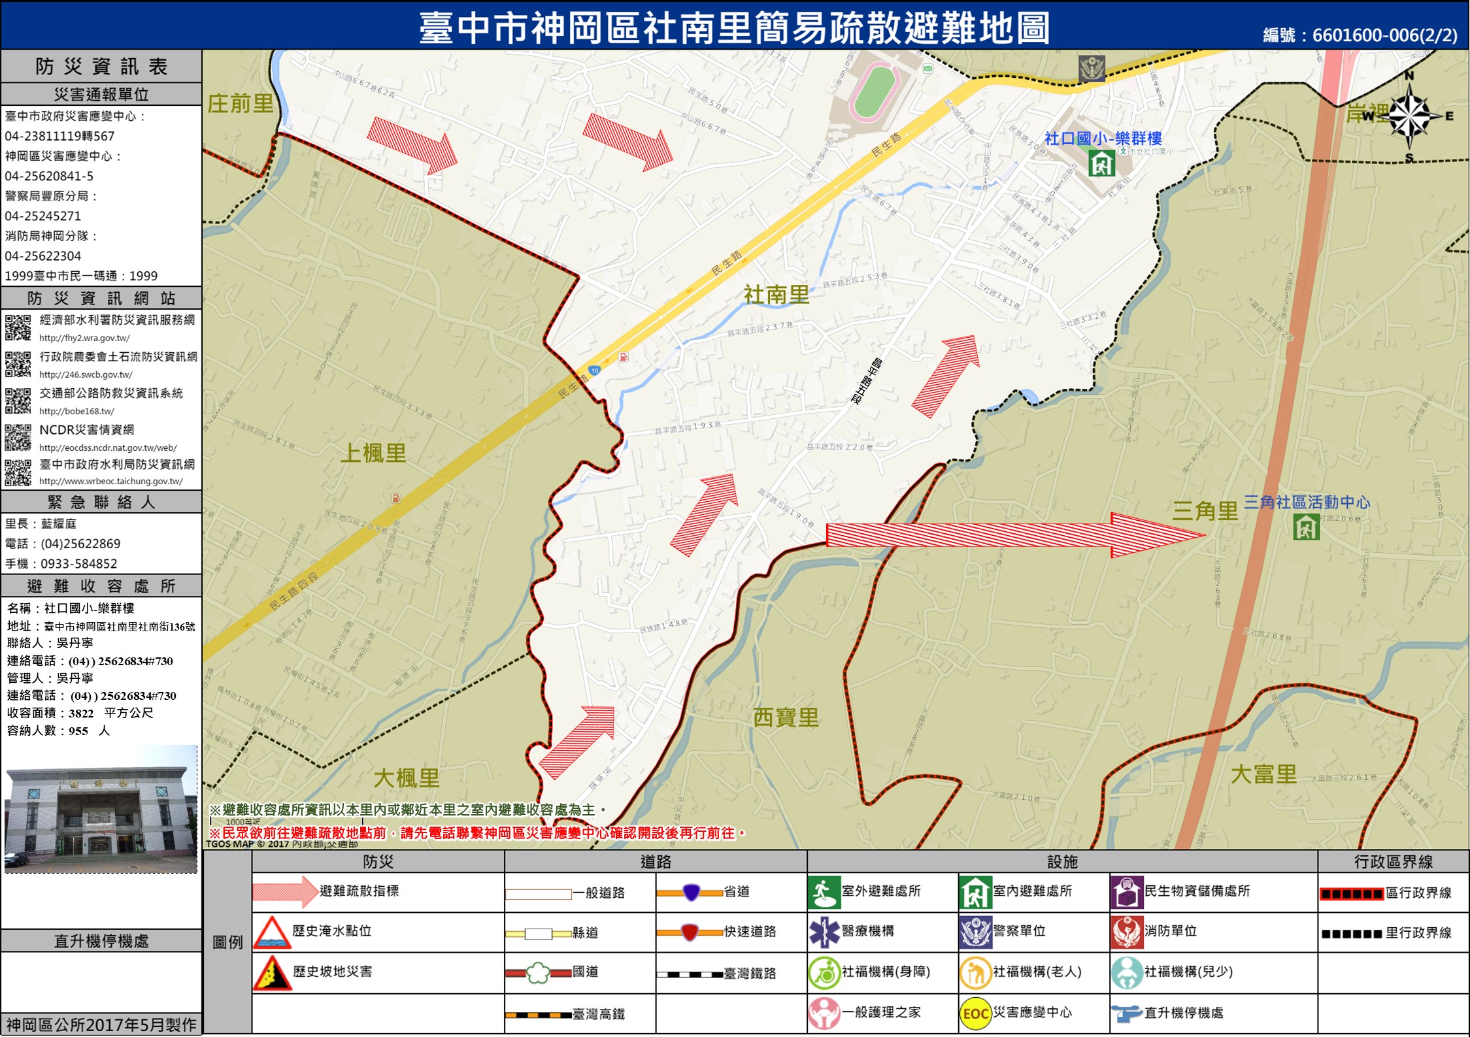Viewport: 1470px width, 1037px height.
Task: Click the yellow EOC 災害應變中心 icon
Action: 975,1013
